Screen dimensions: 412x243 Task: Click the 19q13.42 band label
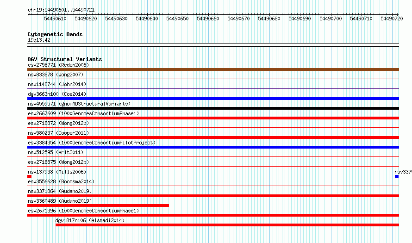[x=39, y=40]
